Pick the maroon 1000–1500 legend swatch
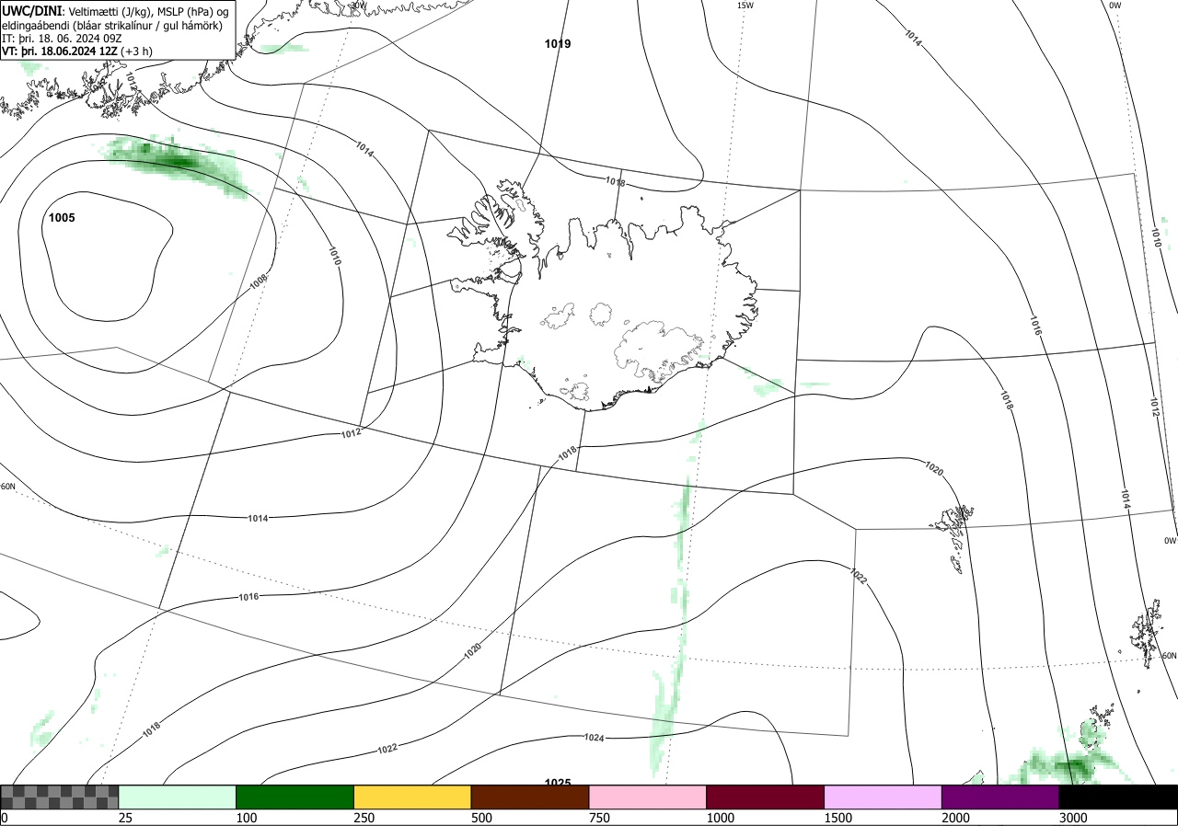1178x826 pixels. [766, 797]
